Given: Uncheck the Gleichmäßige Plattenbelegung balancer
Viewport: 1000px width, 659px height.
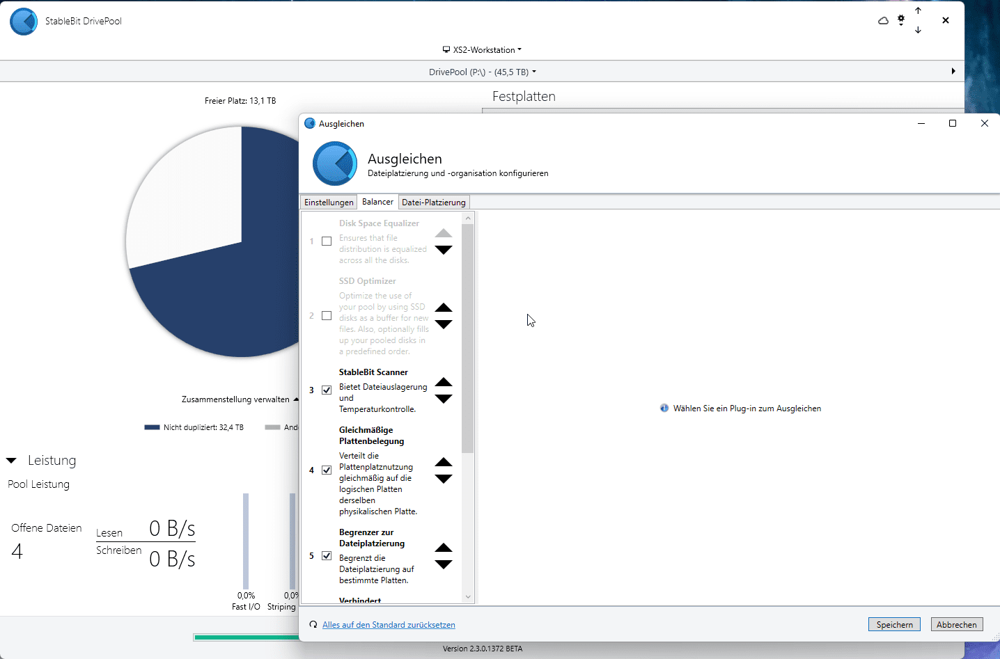Looking at the screenshot, I should pos(327,470).
